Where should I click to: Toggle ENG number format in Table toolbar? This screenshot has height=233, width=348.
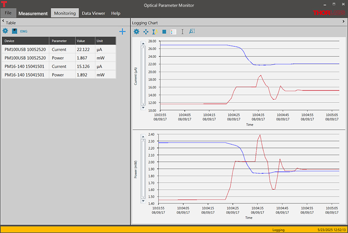click(24, 32)
